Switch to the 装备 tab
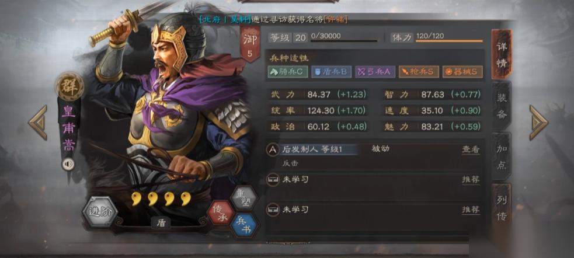Screen dimensions: 574x258 502,106
